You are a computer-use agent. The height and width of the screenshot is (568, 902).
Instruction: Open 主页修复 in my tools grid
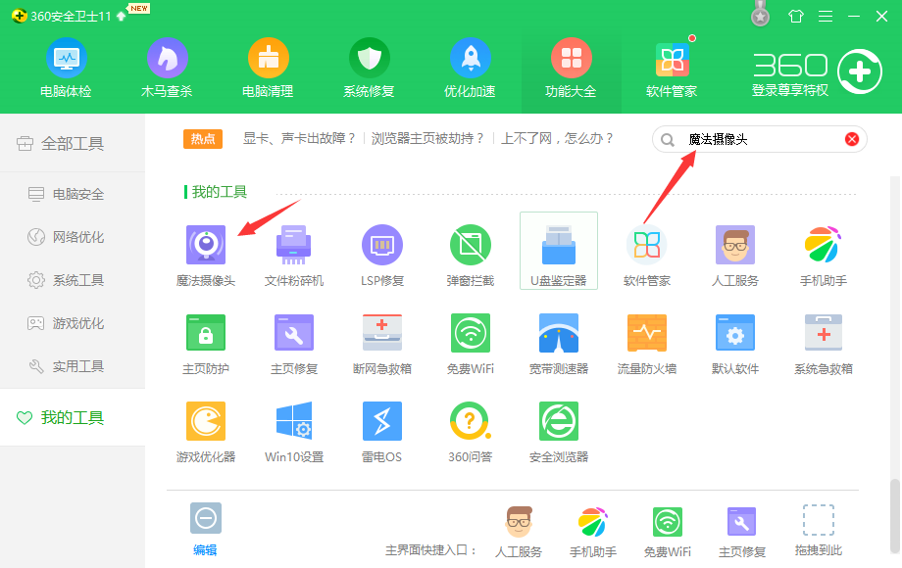pyautogui.click(x=293, y=344)
